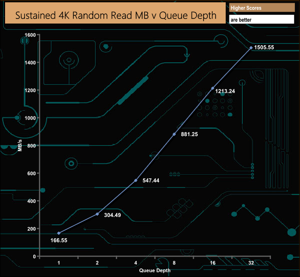Click the data point marker at queue depth 8
Screen dimensions: 300x277
[174, 134]
